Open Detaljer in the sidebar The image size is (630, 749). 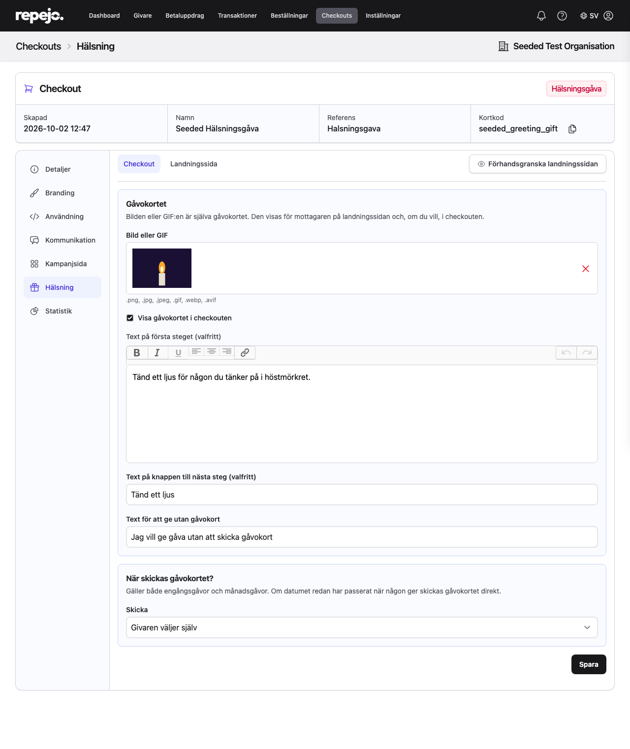point(63,169)
